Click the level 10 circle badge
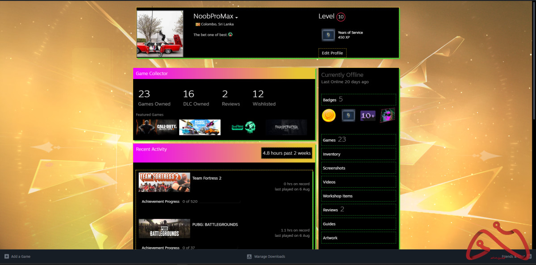The image size is (536, 265). coord(341,17)
